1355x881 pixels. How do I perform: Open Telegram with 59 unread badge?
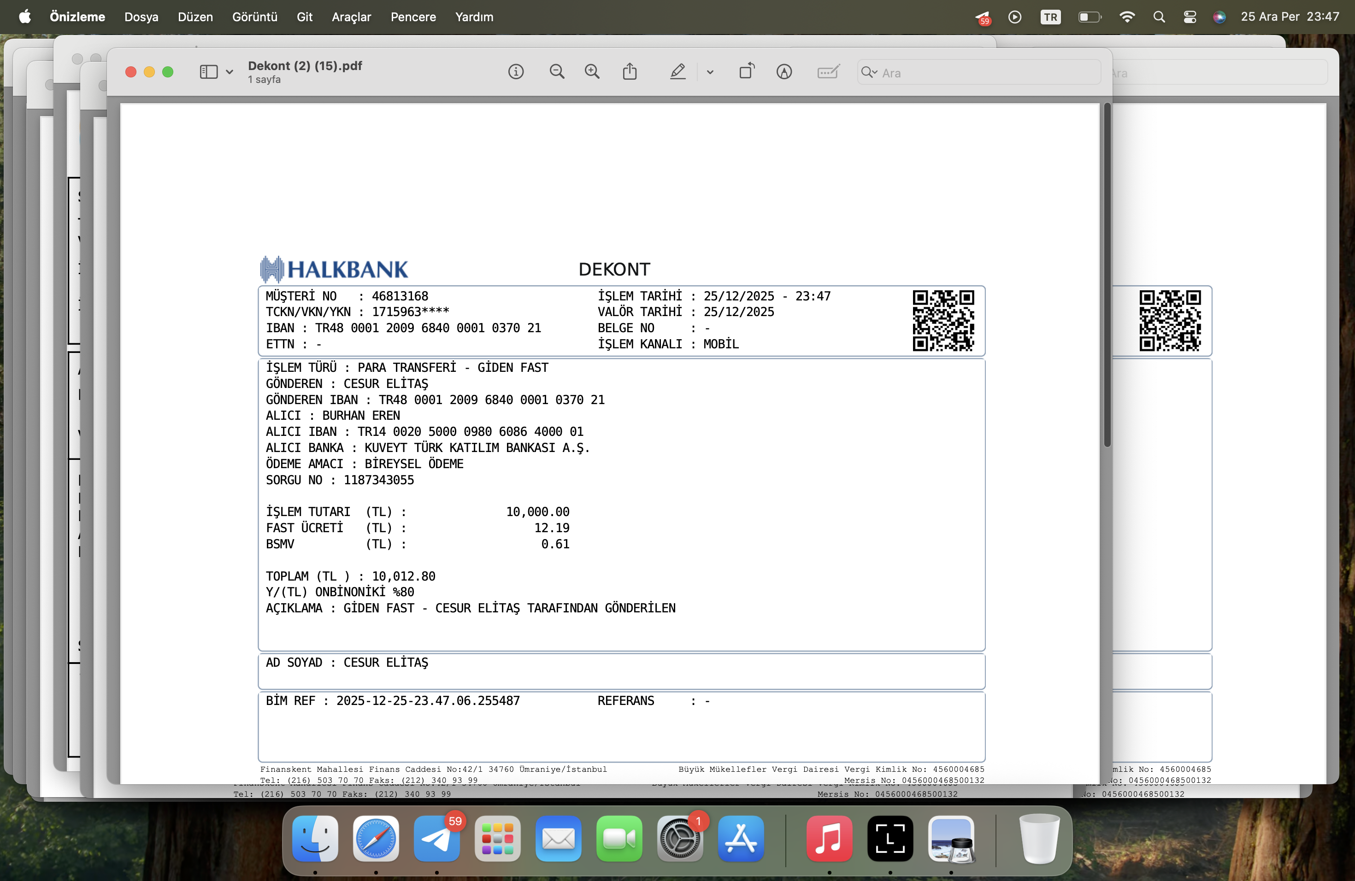(x=436, y=839)
